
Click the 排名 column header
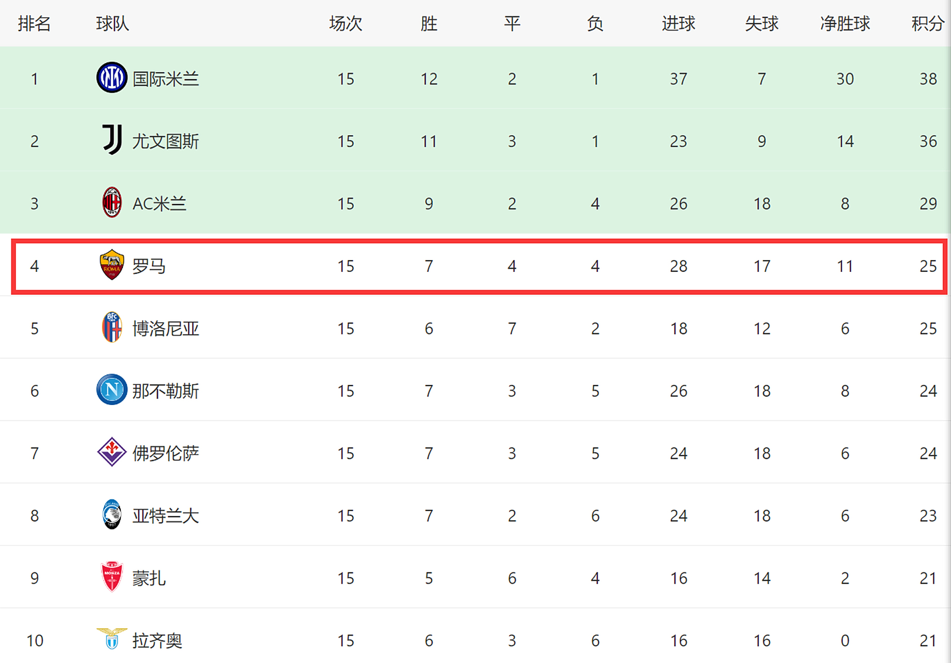point(34,23)
